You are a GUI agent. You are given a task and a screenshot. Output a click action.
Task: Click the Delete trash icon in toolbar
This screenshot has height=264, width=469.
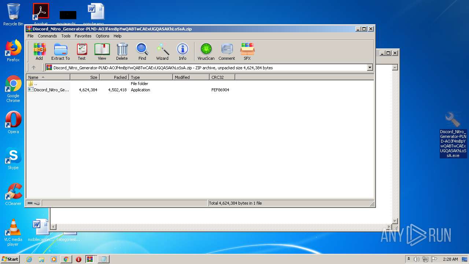pos(122,52)
